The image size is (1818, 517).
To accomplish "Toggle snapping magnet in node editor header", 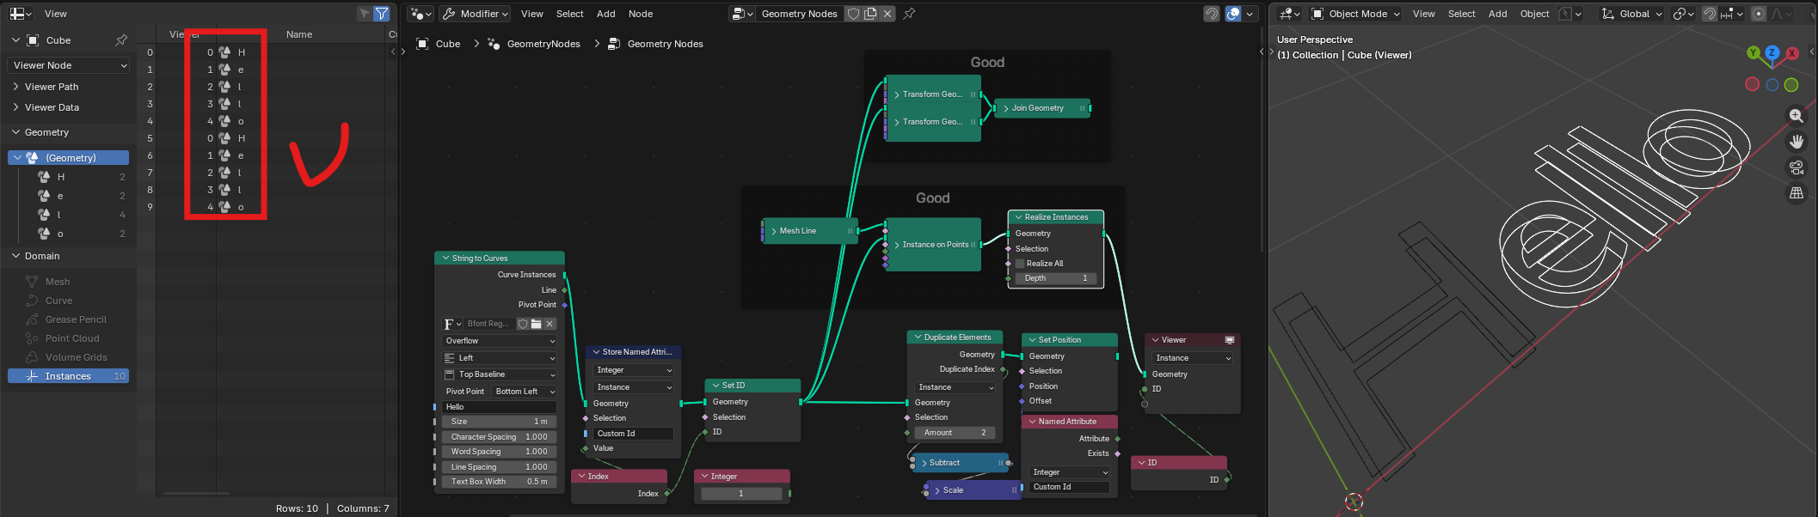I will click(x=1211, y=14).
